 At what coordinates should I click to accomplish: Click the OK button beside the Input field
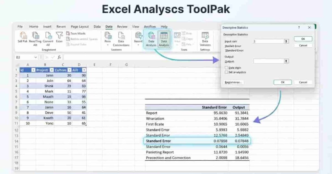pyautogui.click(x=303, y=39)
